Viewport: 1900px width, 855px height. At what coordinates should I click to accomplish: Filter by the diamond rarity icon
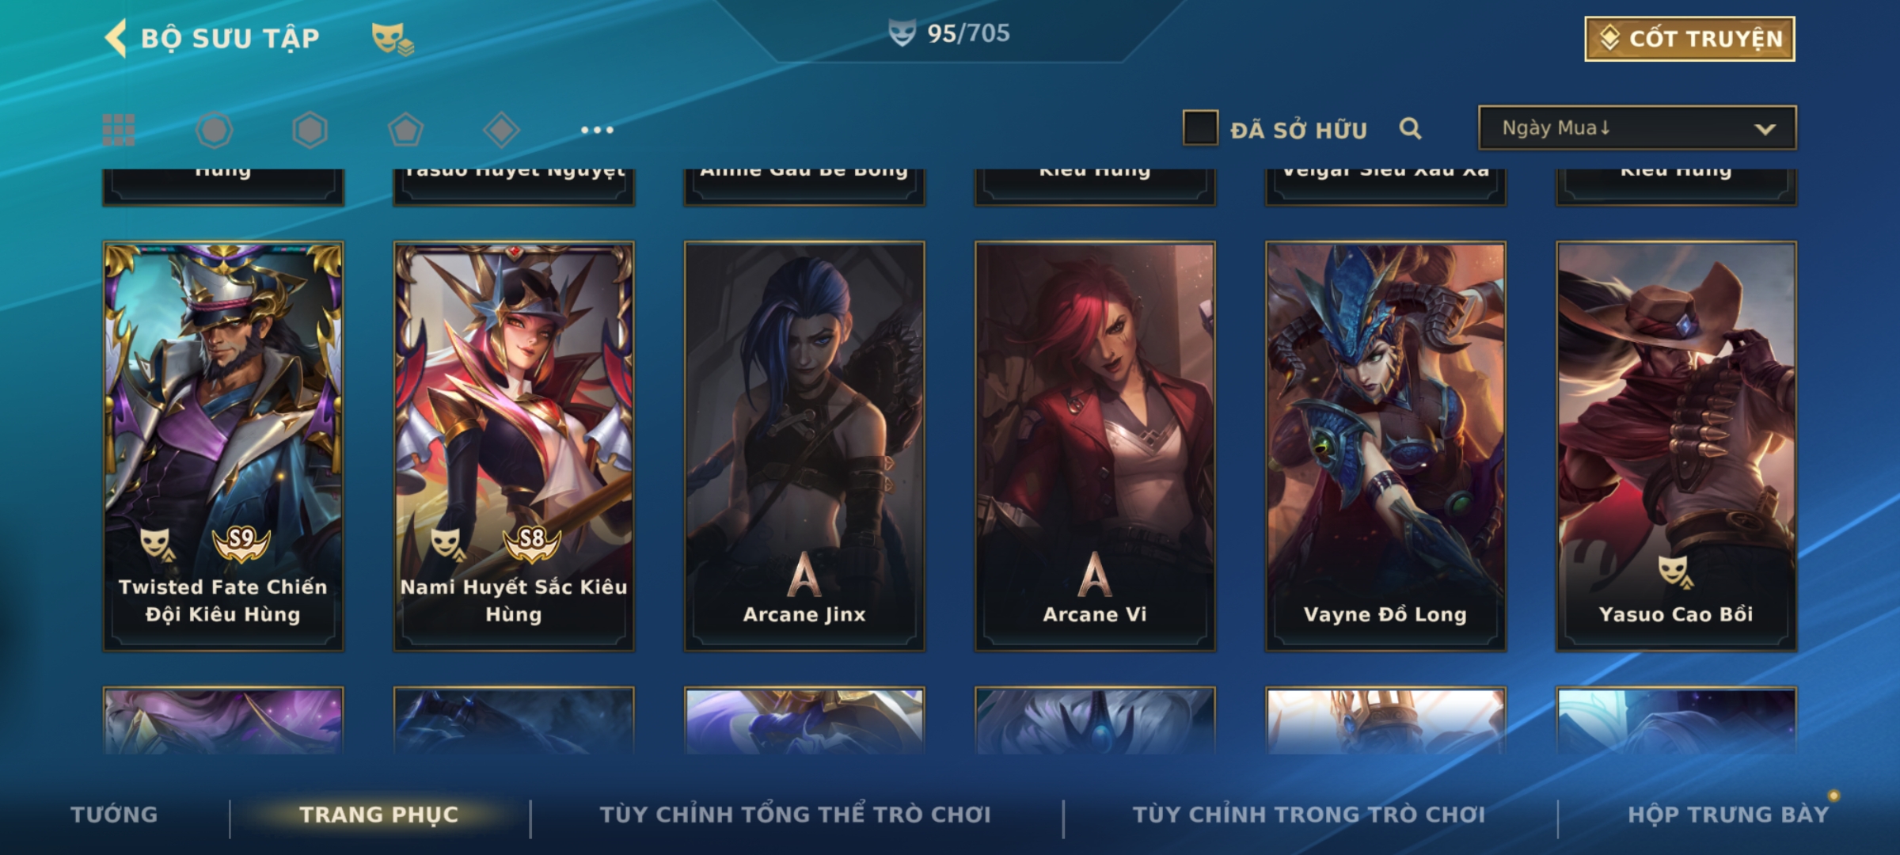click(501, 130)
